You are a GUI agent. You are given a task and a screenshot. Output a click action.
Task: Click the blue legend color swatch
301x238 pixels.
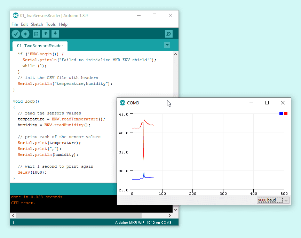click(281, 113)
